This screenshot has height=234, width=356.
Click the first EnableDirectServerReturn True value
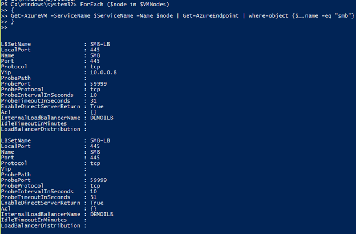point(97,106)
